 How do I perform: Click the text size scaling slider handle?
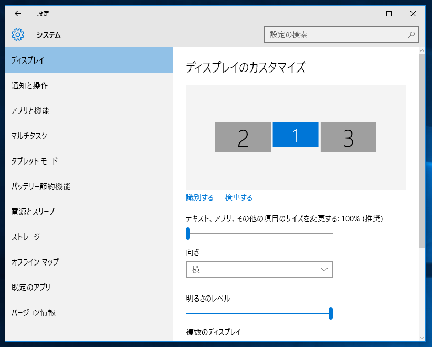pyautogui.click(x=188, y=233)
